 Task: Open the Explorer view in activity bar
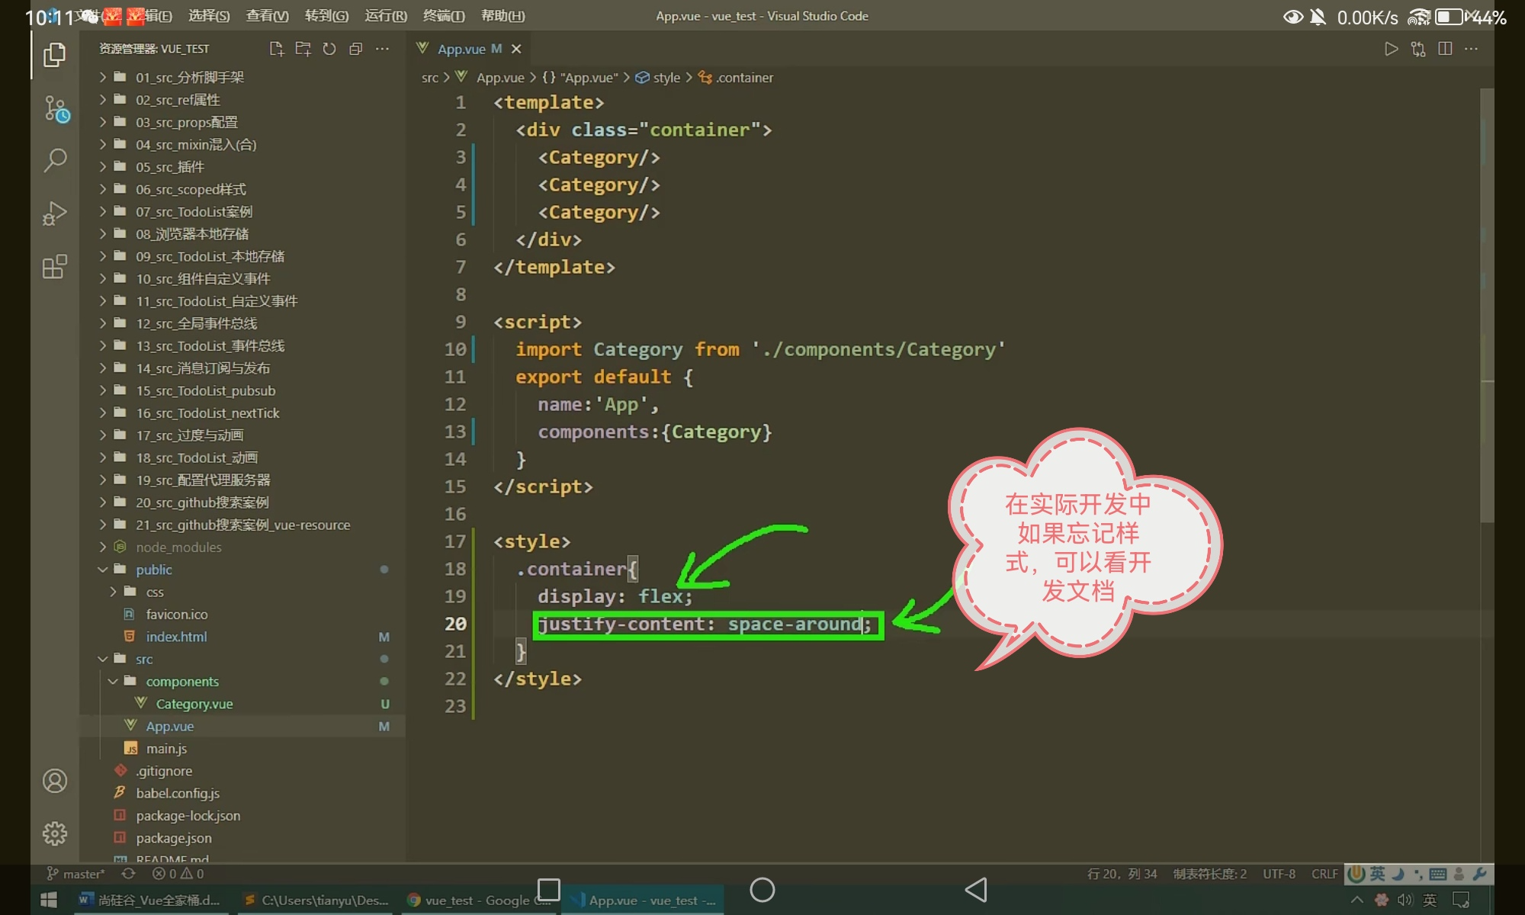54,55
